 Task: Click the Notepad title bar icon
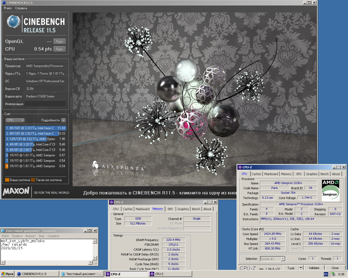(x=3, y=231)
